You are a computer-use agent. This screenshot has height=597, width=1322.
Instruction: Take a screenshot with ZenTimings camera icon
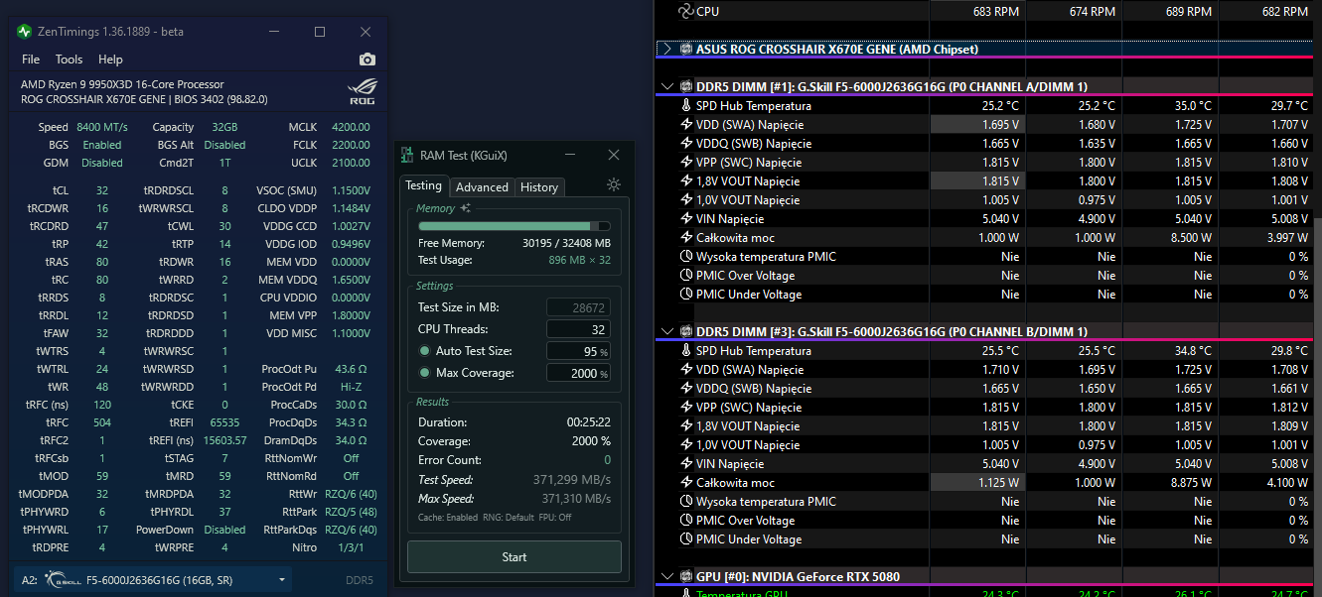[367, 60]
